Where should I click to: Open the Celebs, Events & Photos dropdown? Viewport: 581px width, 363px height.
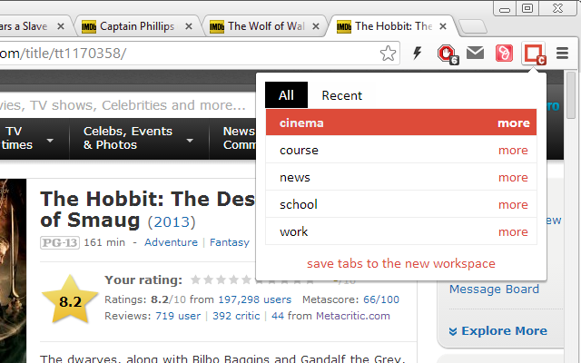(x=137, y=138)
